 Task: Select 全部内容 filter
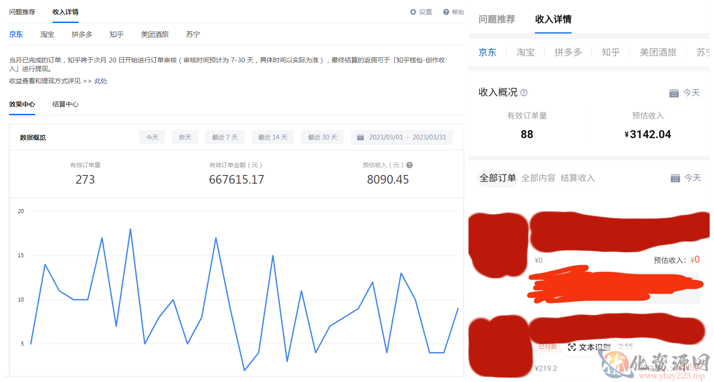538,178
